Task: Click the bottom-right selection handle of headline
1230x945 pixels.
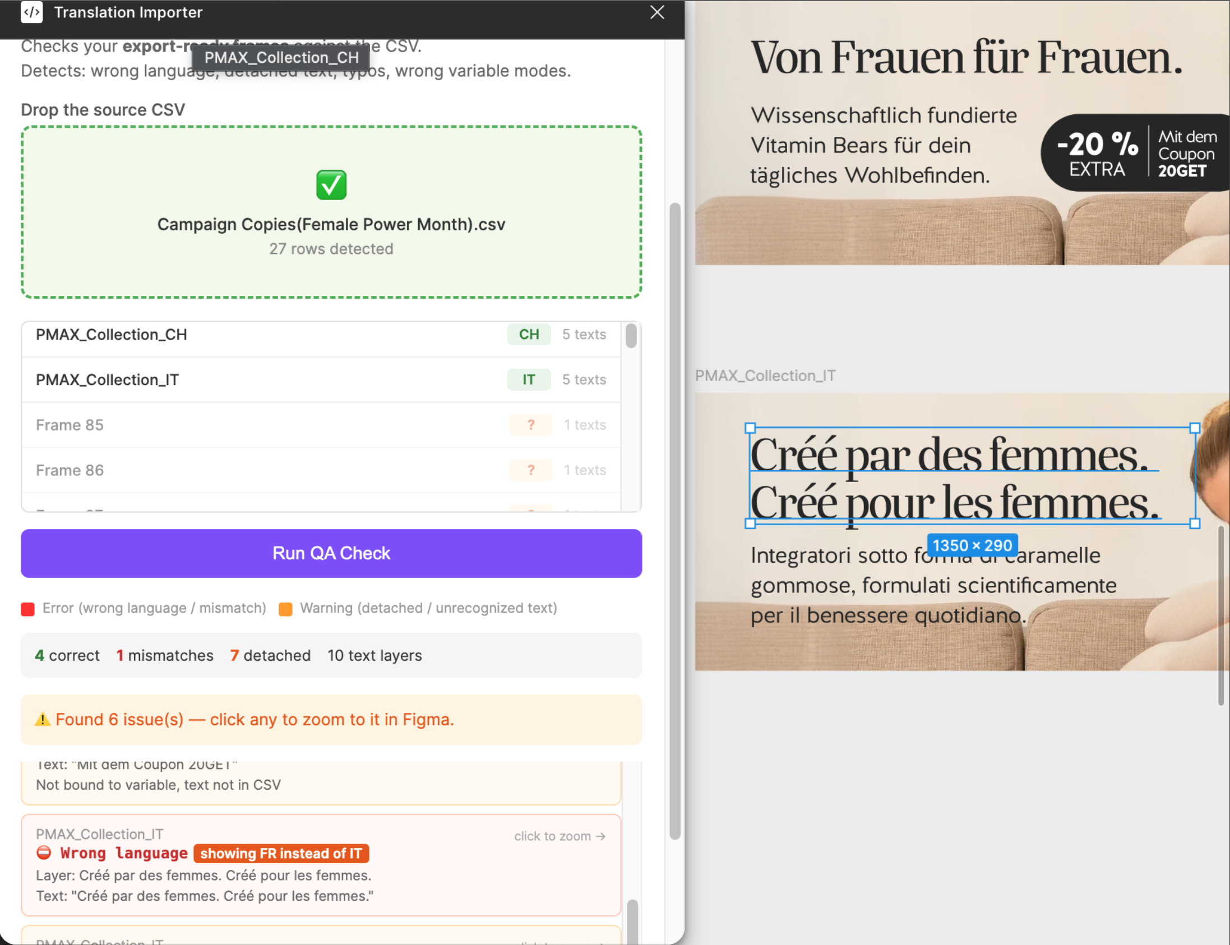Action: (1195, 524)
